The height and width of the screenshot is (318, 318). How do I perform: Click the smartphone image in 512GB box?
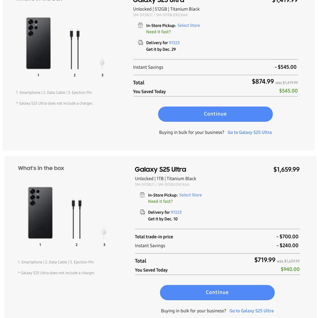point(38,43)
